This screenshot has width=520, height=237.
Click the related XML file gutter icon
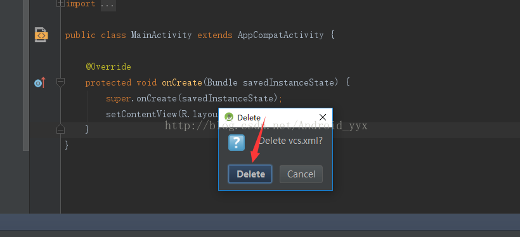point(41,34)
